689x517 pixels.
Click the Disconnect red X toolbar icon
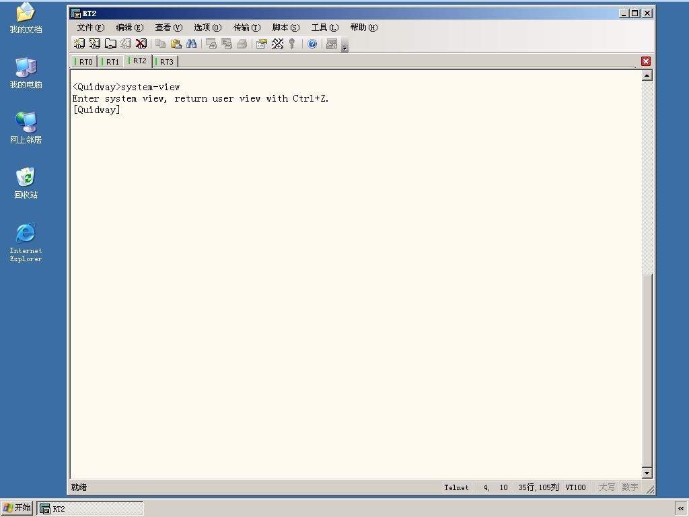pyautogui.click(x=141, y=44)
